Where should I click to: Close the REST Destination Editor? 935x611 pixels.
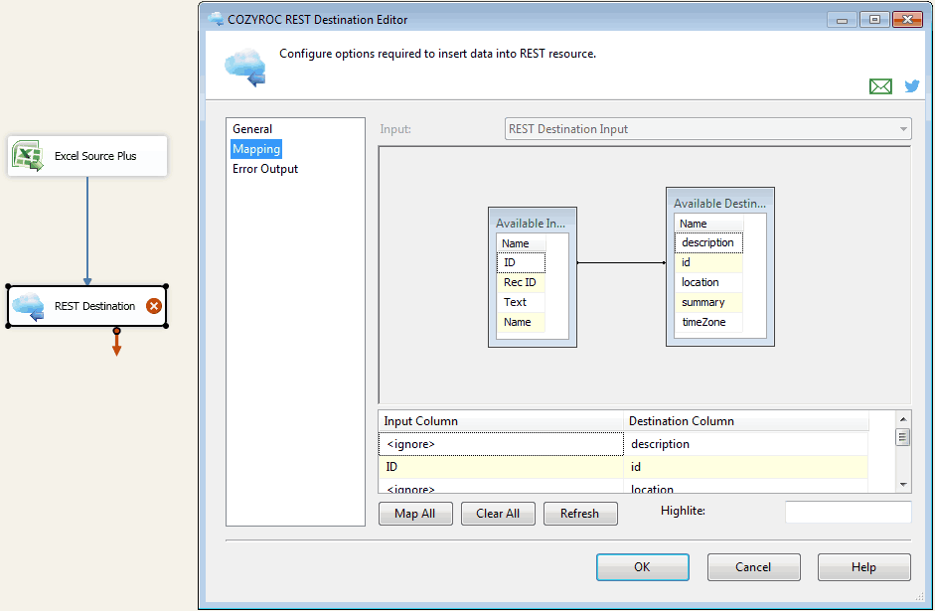coord(907,20)
